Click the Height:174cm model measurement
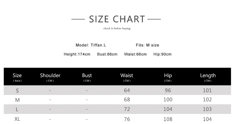This screenshot has height=124, width=235. click(x=77, y=54)
